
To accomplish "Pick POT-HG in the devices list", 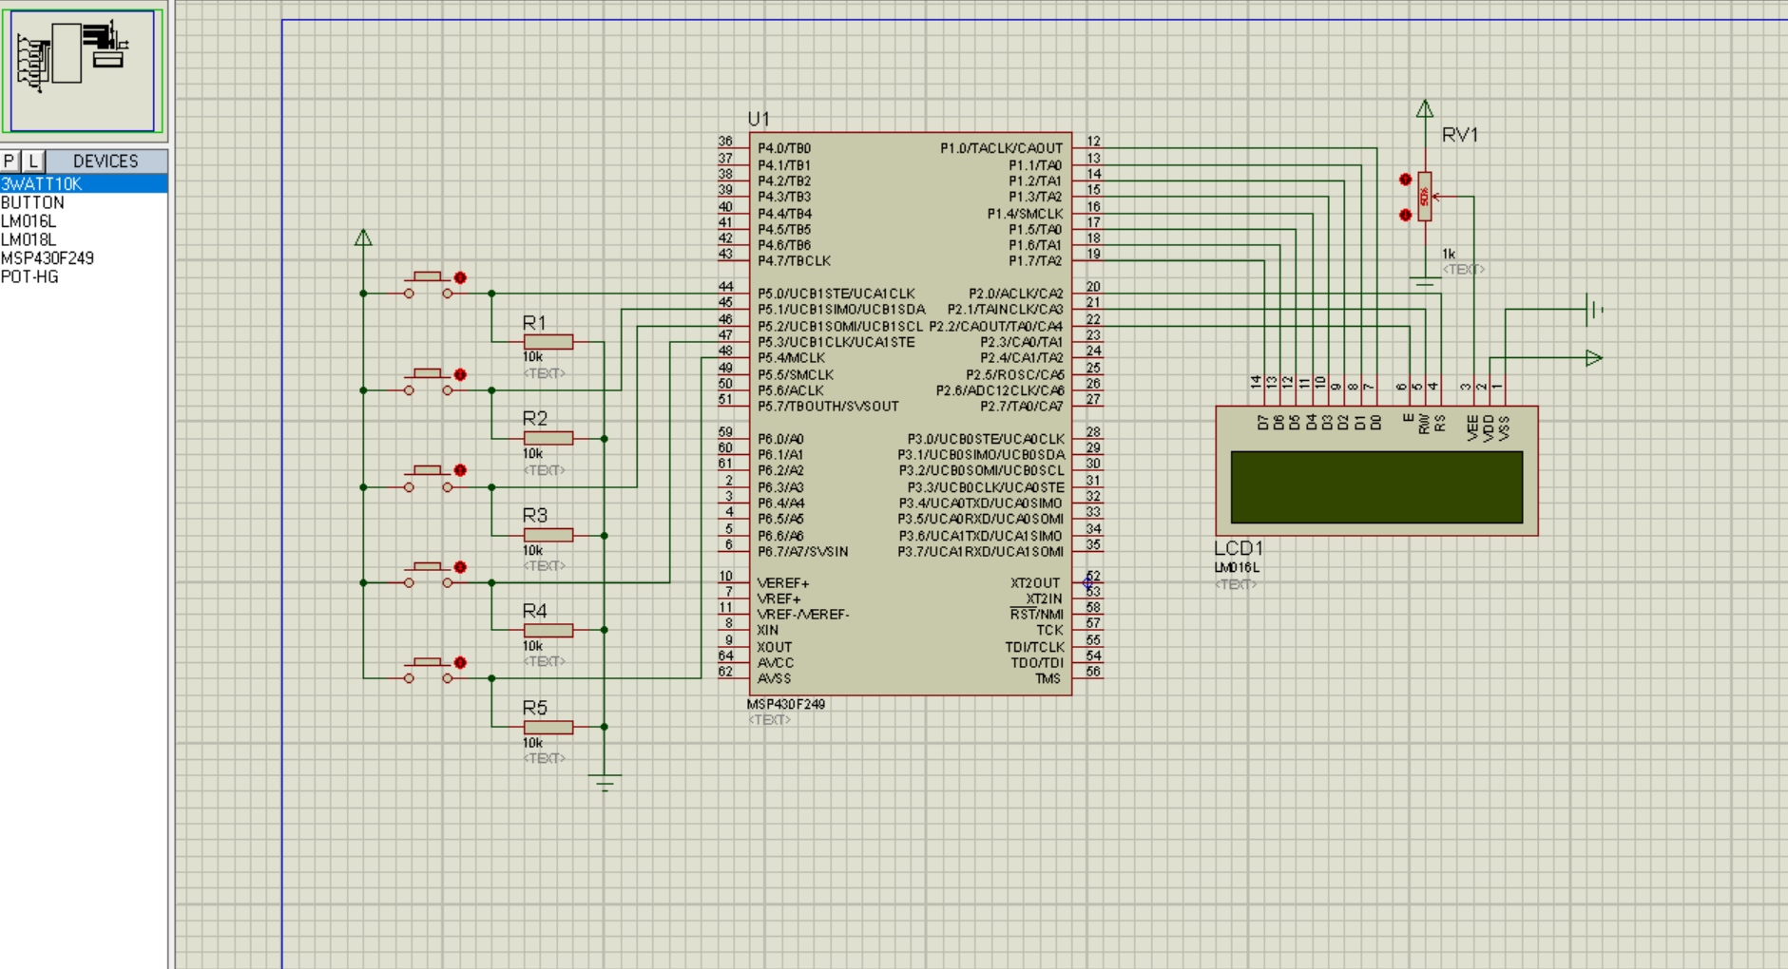I will pos(29,277).
